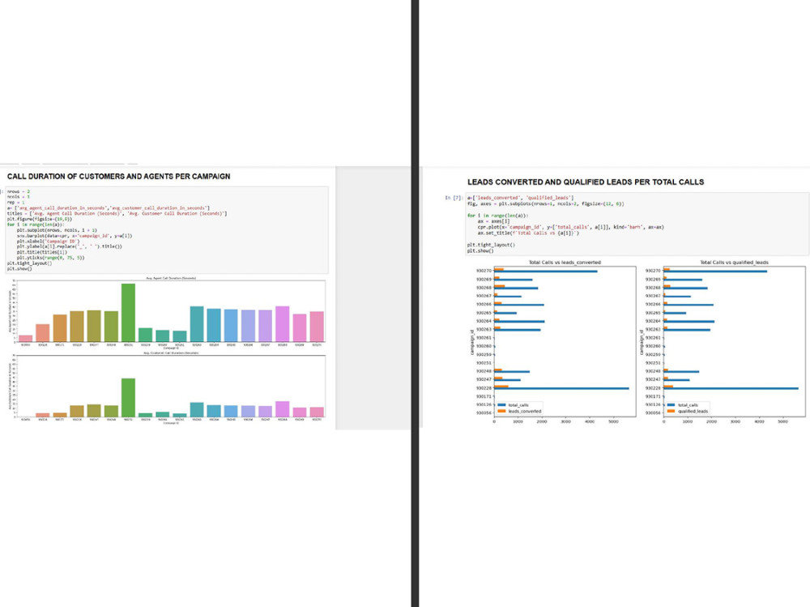Viewport: 810px width, 607px height.
Task: Click the 'campaign_id' axis label of leads_converted chart
Action: 472,342
